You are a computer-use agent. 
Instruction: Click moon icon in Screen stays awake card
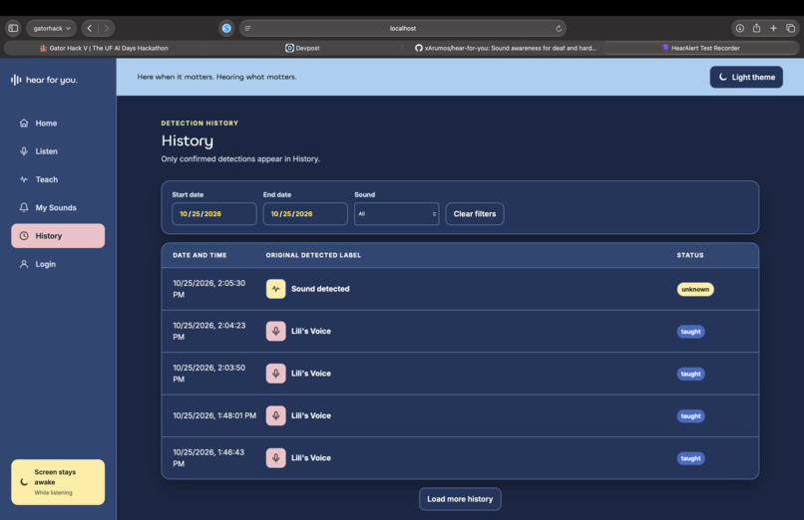tap(24, 481)
